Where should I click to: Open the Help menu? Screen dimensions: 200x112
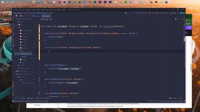pyautogui.click(x=64, y=10)
